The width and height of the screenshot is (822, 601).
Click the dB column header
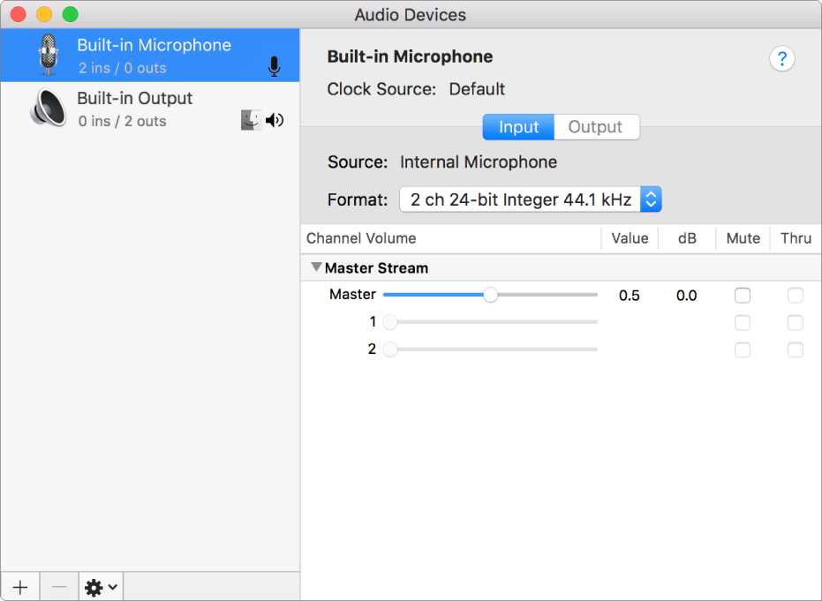pos(686,237)
